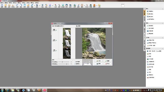Click the Rotate toolbar icon
Image resolution: width=164 pixels, height=92 pixels.
click(x=32, y=6)
